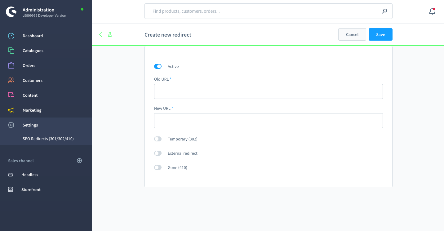This screenshot has height=231, width=444.
Task: Click the New URL label
Action: pos(162,108)
